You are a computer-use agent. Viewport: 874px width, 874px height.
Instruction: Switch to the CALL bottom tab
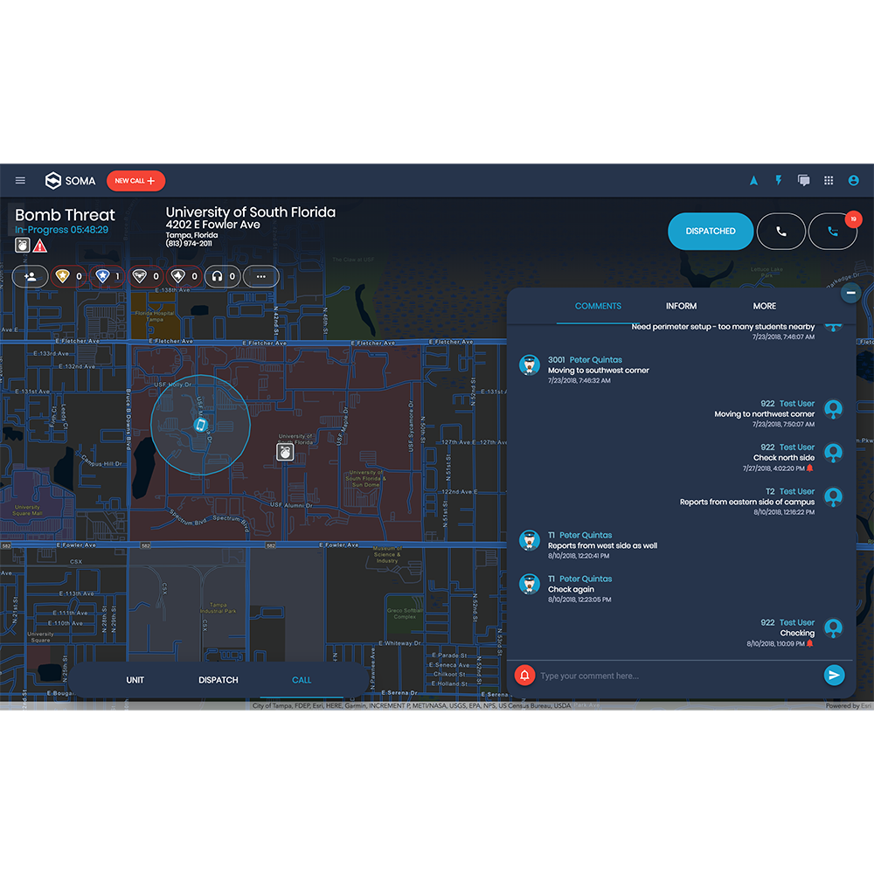coord(302,680)
